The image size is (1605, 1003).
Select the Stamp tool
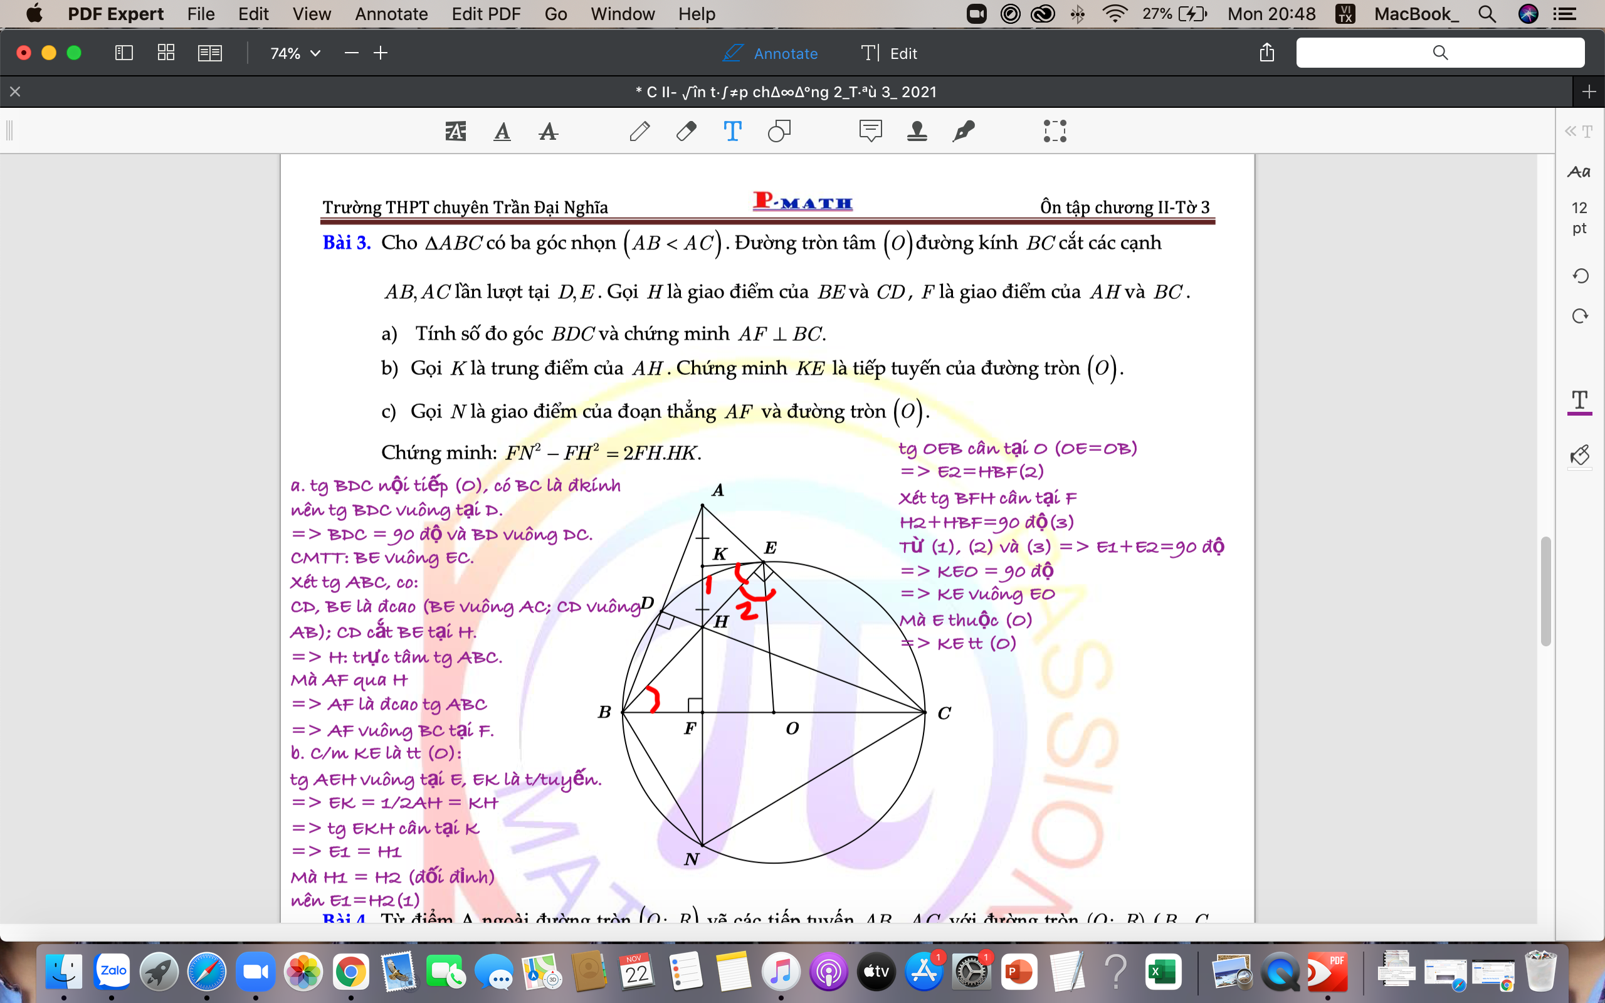(x=917, y=130)
